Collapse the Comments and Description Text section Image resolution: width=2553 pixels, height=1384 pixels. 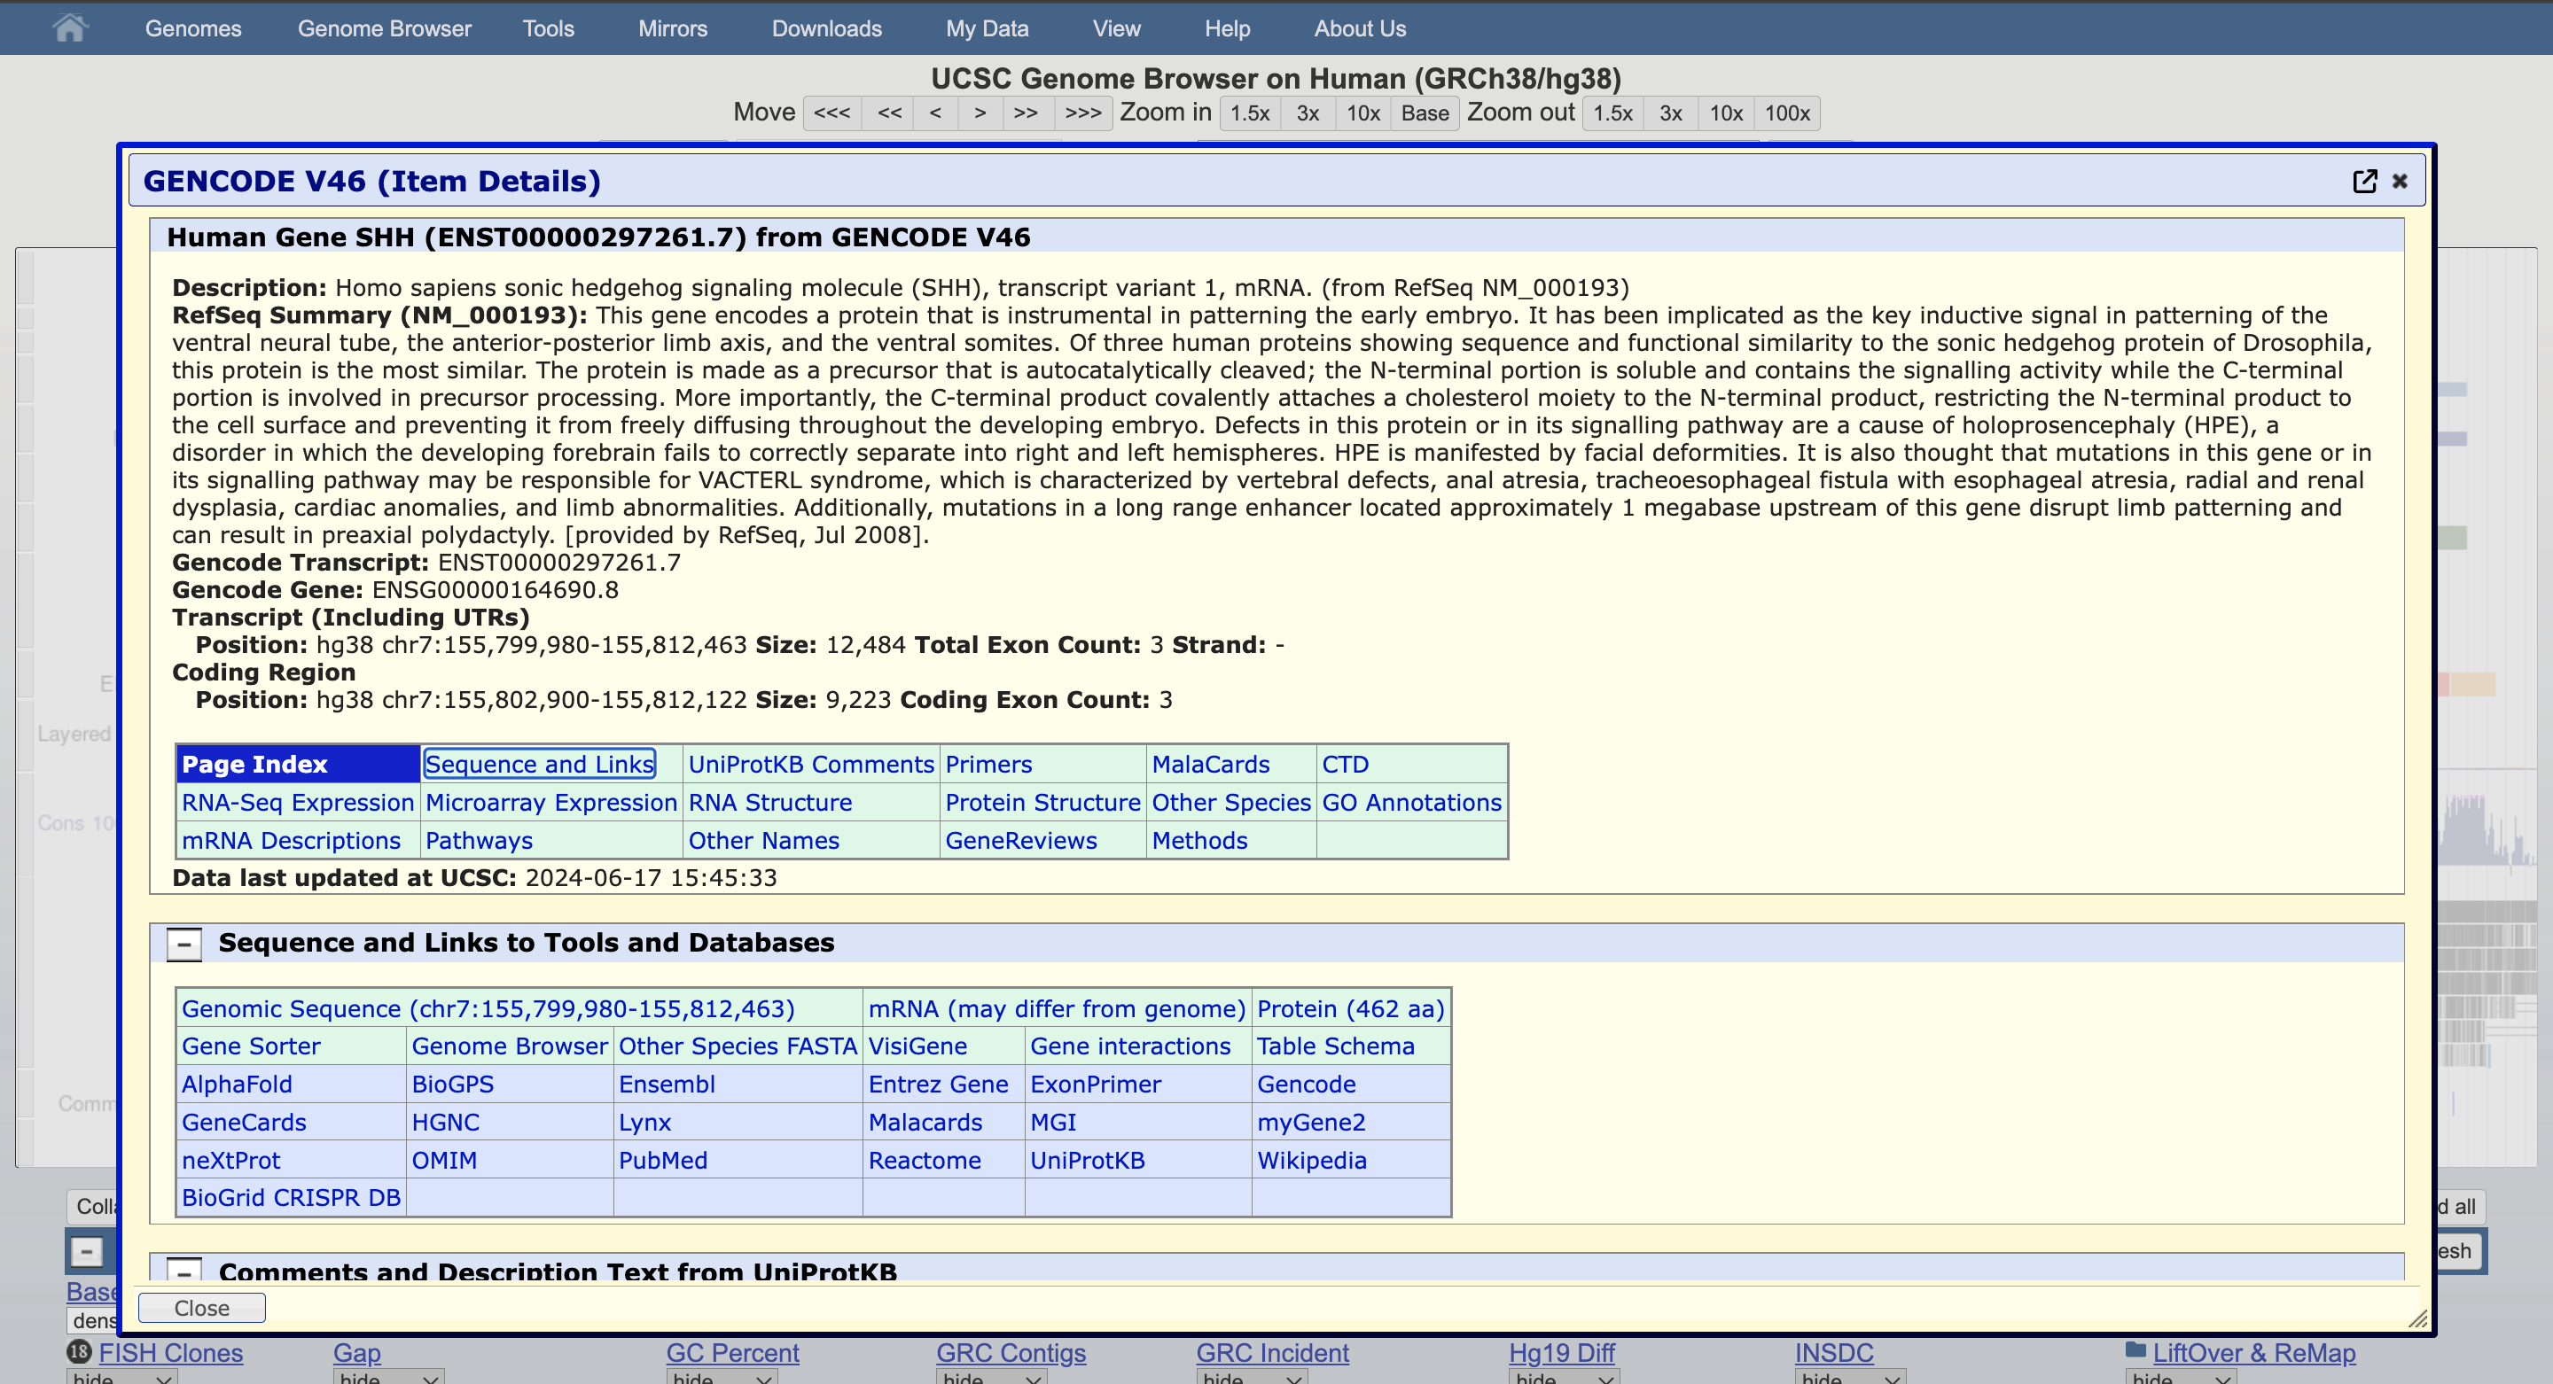183,1273
